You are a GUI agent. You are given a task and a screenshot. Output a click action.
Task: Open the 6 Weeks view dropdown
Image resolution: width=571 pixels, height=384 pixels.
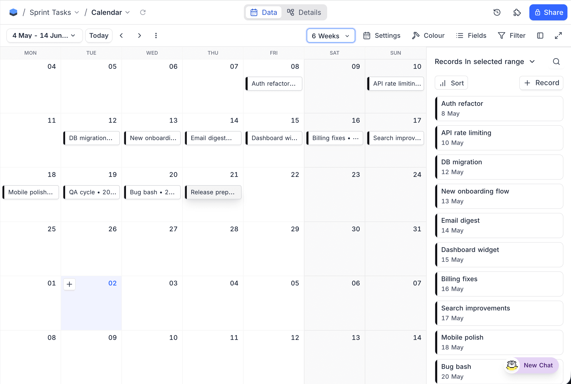click(x=331, y=36)
